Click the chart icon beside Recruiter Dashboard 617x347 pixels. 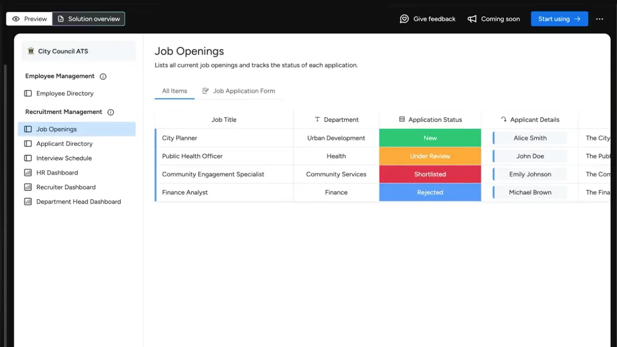point(28,187)
